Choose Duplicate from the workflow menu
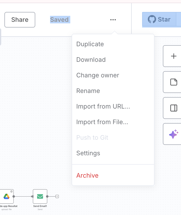The image size is (181, 215). (x=90, y=44)
